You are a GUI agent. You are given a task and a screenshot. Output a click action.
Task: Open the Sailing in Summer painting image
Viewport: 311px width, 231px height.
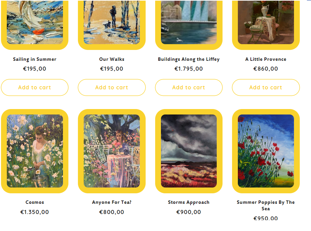[x=35, y=25]
